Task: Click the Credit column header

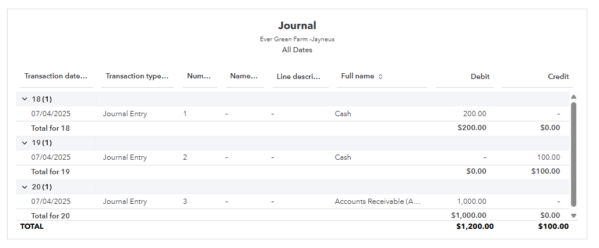Action: click(559, 77)
